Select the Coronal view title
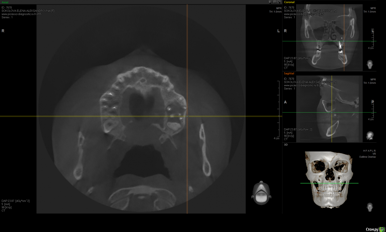 289,2
